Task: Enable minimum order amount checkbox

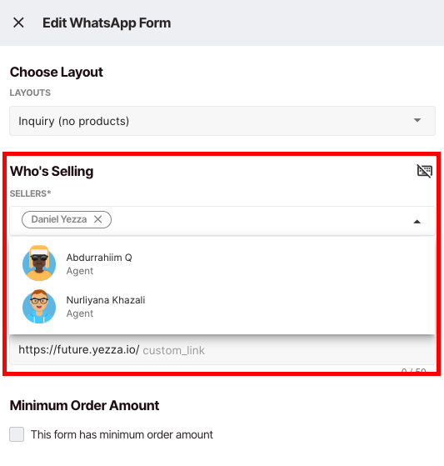Action: (x=17, y=434)
